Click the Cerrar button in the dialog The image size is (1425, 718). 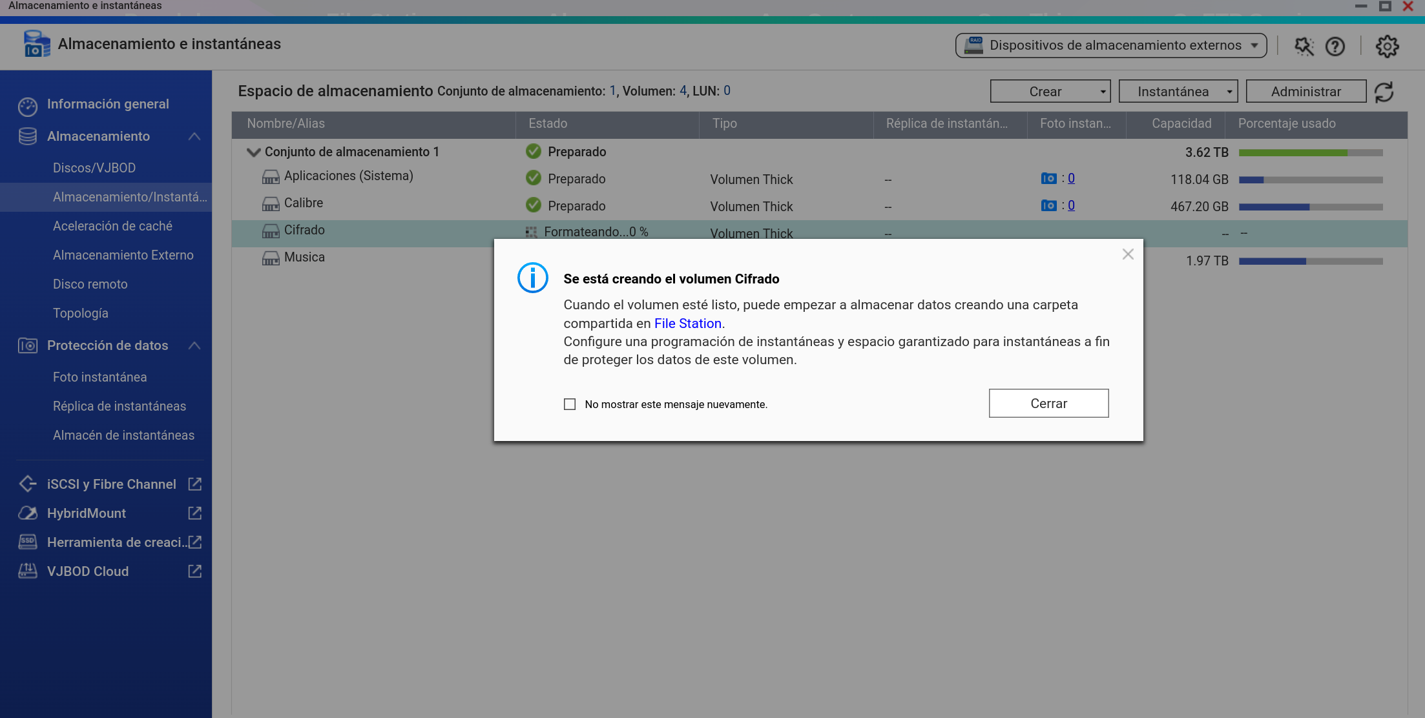coord(1048,404)
